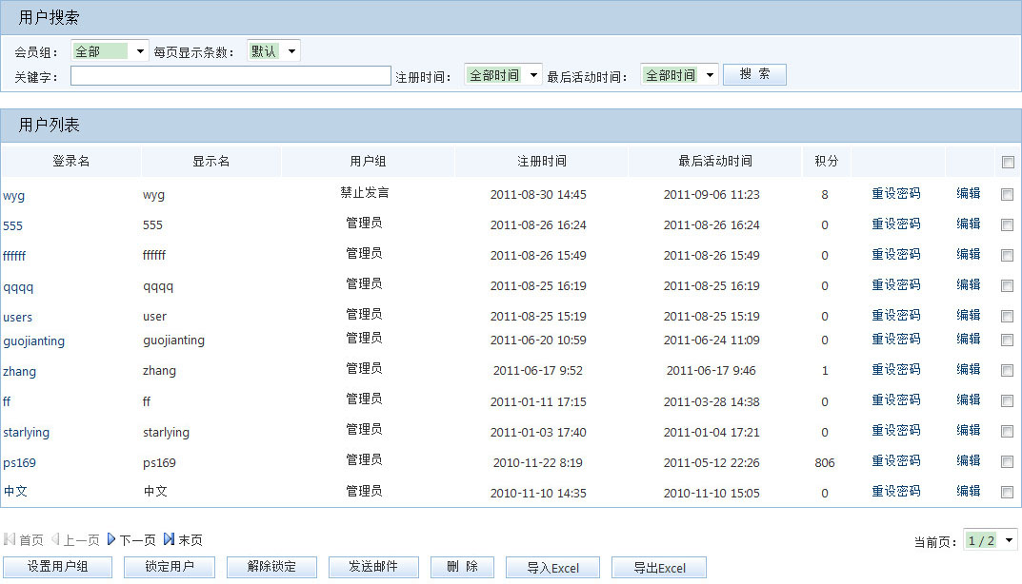Click the 积分 column header
The image size is (1022, 584).
827,161
